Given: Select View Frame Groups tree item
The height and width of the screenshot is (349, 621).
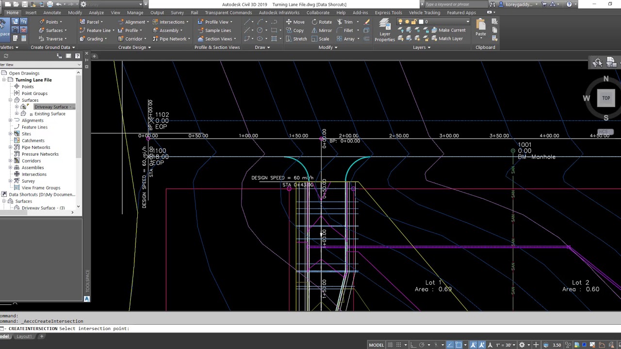Looking at the screenshot, I should (x=41, y=188).
